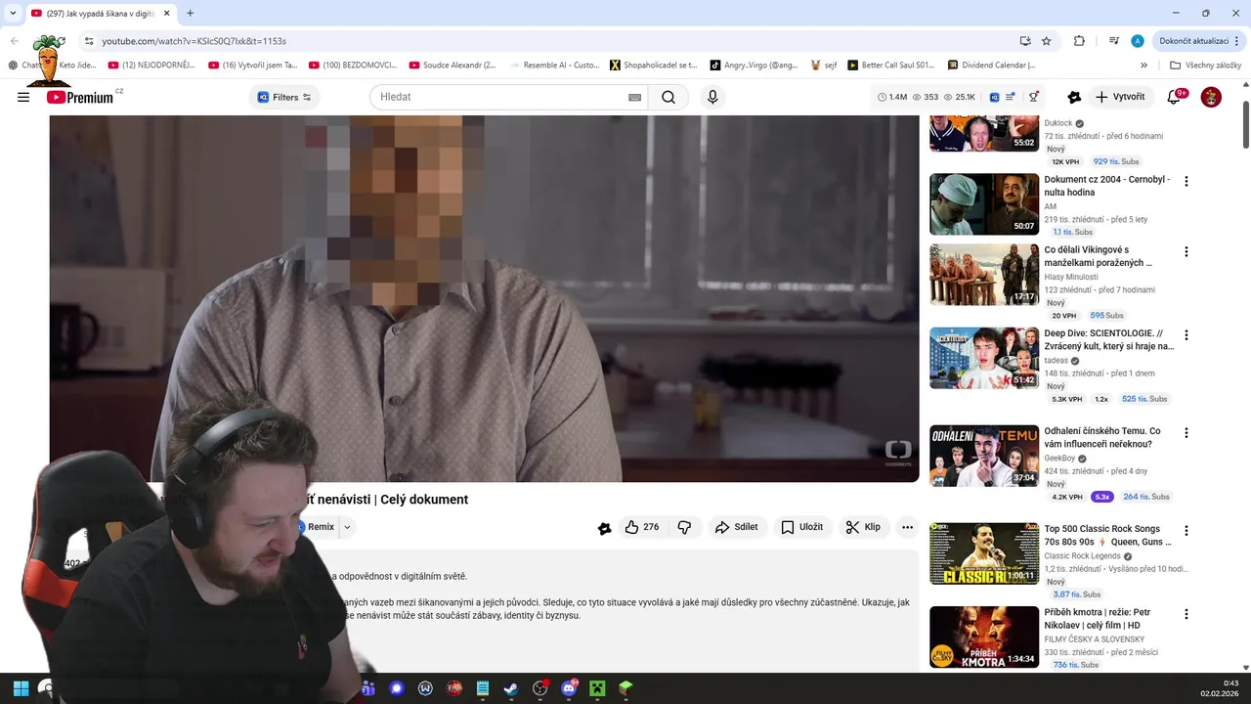Start voice search with microphone
The height and width of the screenshot is (704, 1251).
(712, 97)
